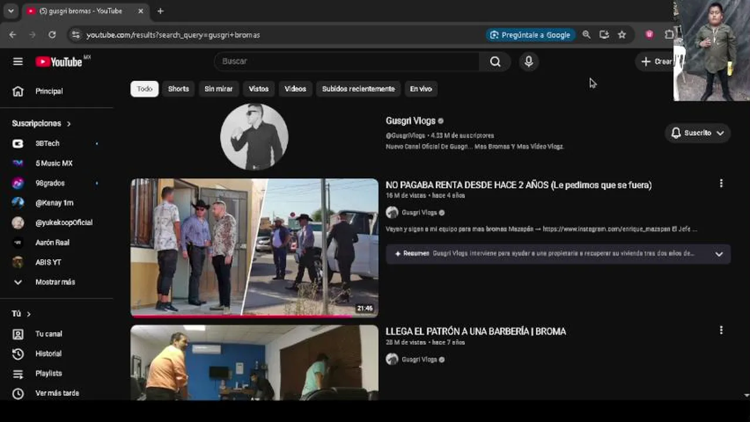
Task: Open Gusgri Vlogs channel name link
Action: click(410, 121)
